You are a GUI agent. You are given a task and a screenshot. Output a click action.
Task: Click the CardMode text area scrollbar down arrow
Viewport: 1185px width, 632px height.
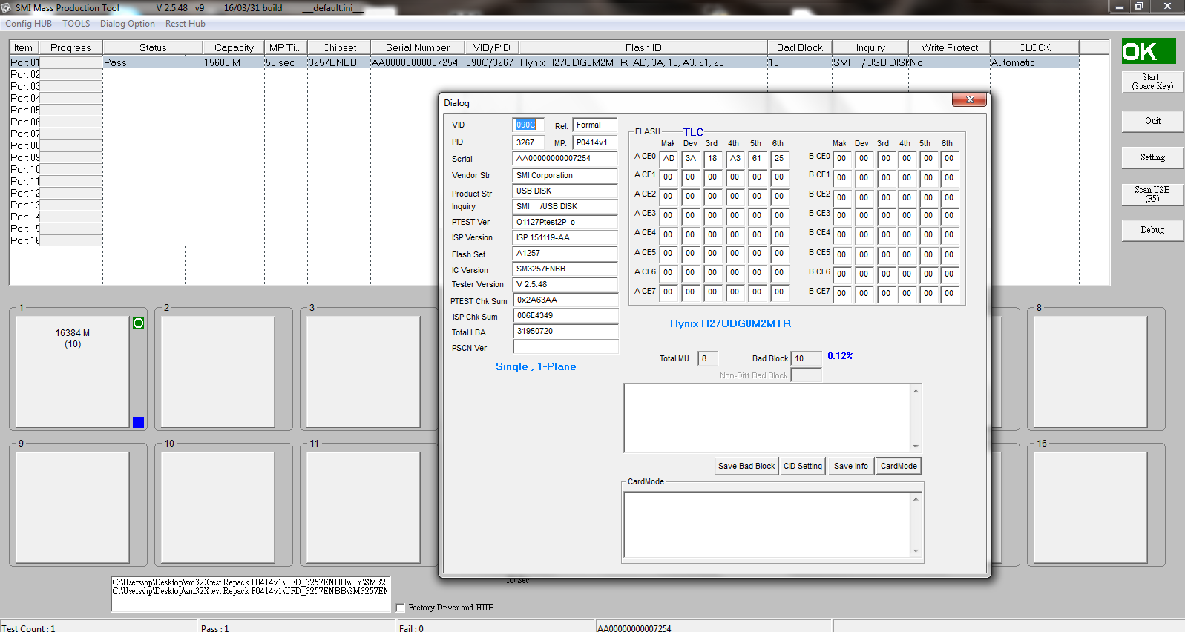pos(916,551)
